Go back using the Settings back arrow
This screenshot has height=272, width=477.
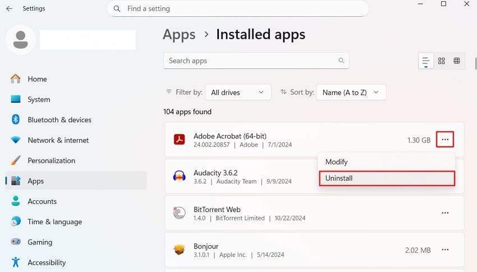[10, 8]
